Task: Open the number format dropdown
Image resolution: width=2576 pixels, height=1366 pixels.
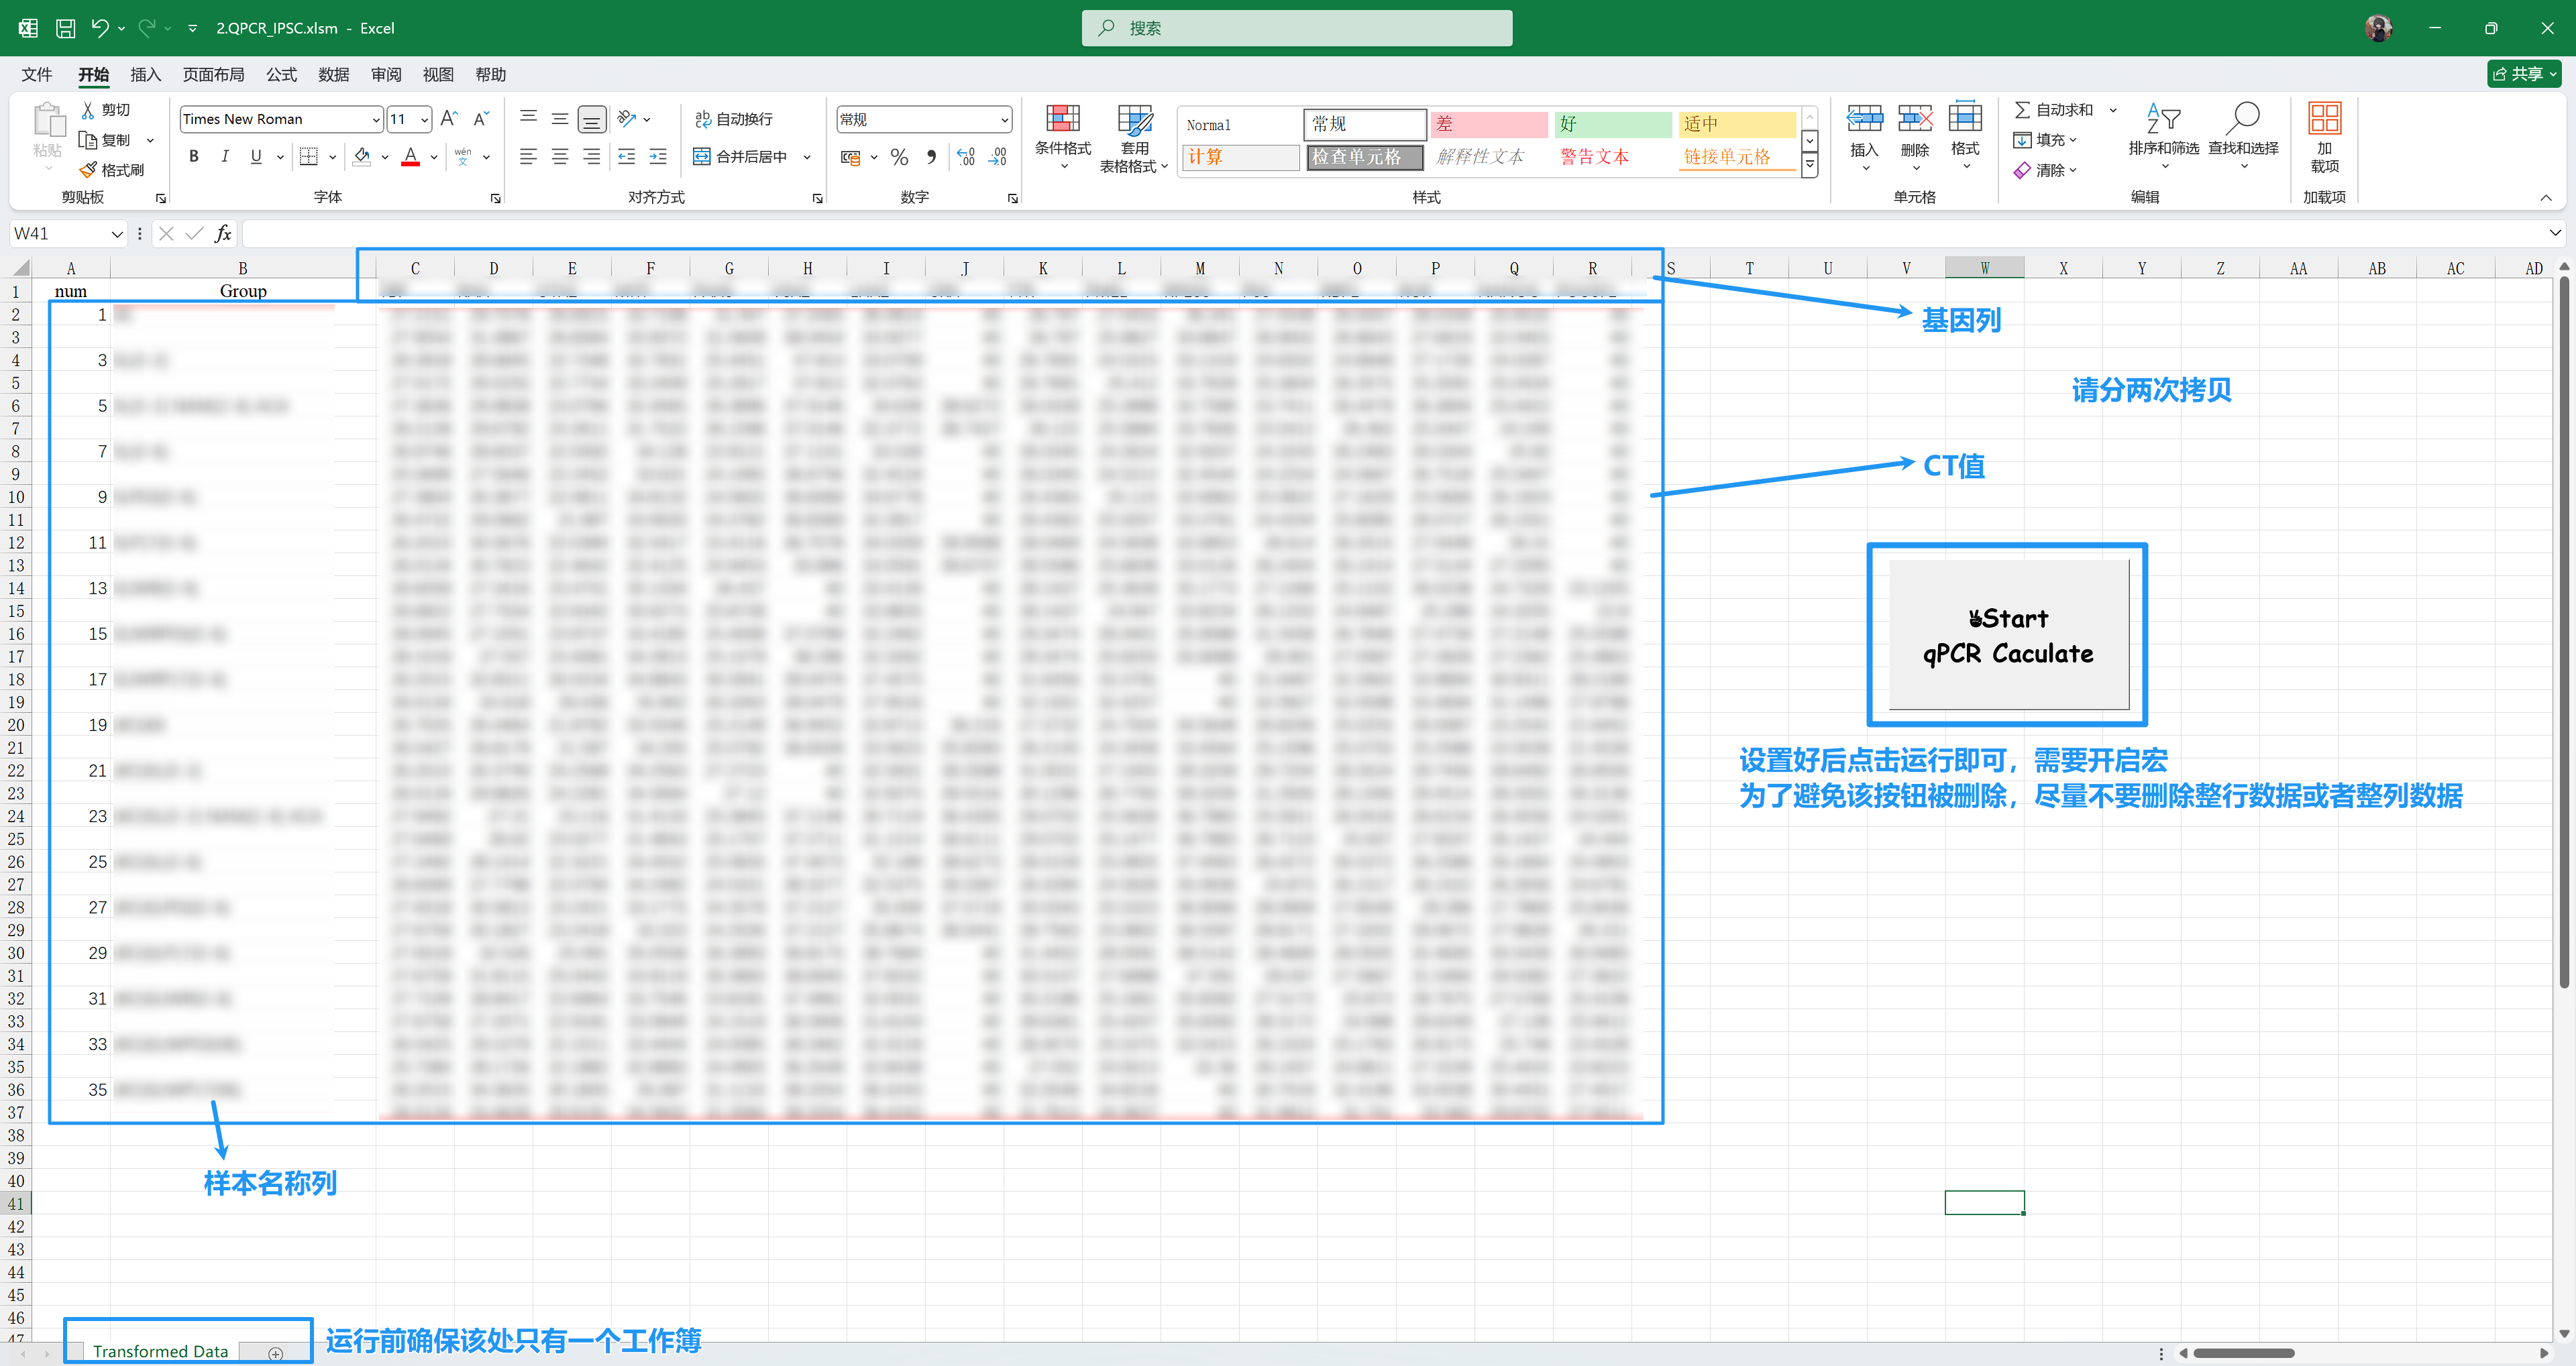Action: [1004, 119]
